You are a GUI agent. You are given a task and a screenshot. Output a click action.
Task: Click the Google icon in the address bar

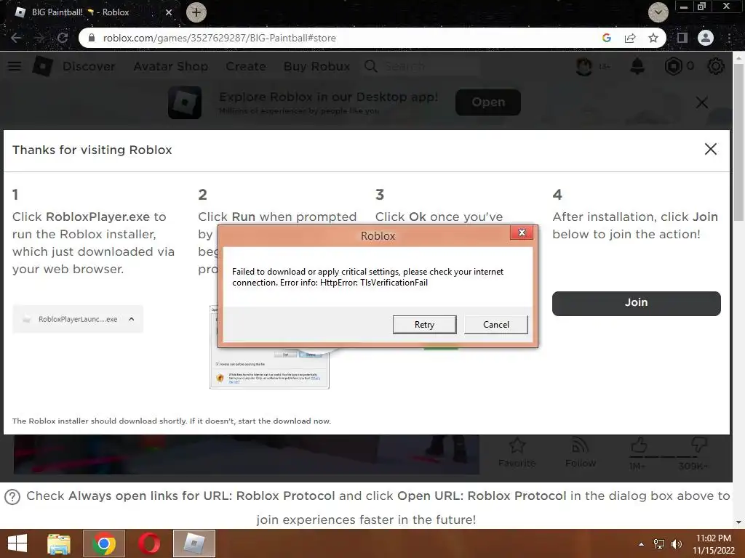607,38
